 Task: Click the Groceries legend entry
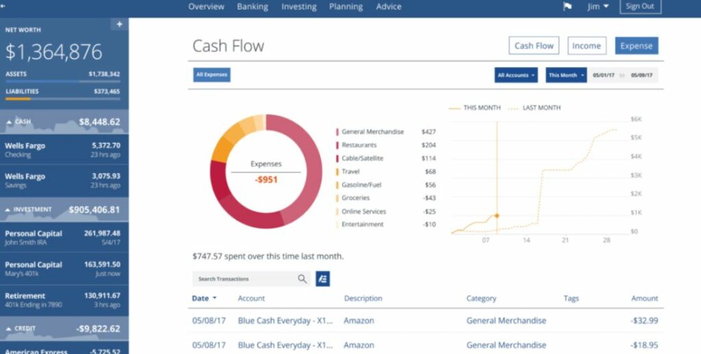click(385, 198)
